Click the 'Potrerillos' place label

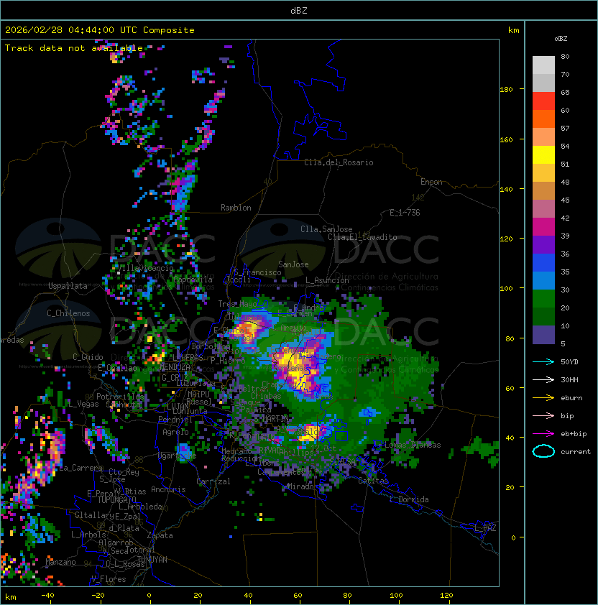pos(120,397)
